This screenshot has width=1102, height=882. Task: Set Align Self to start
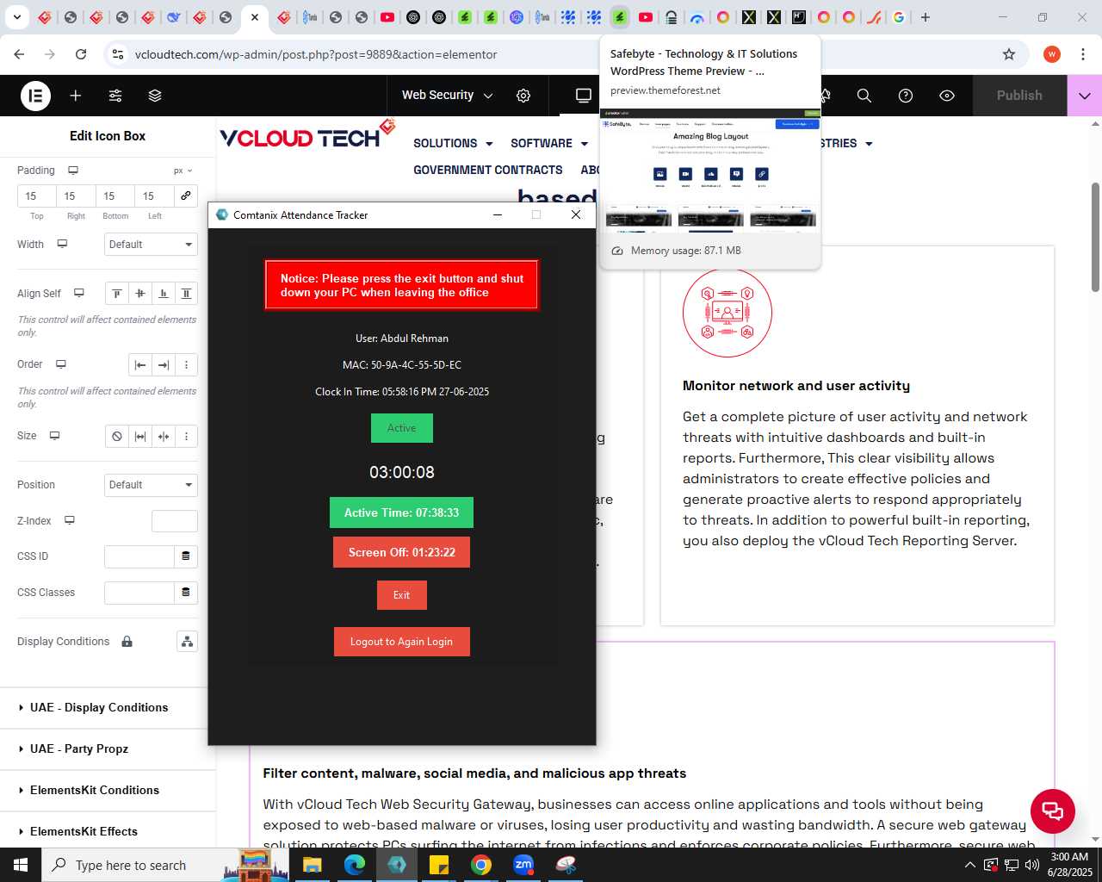[117, 294]
